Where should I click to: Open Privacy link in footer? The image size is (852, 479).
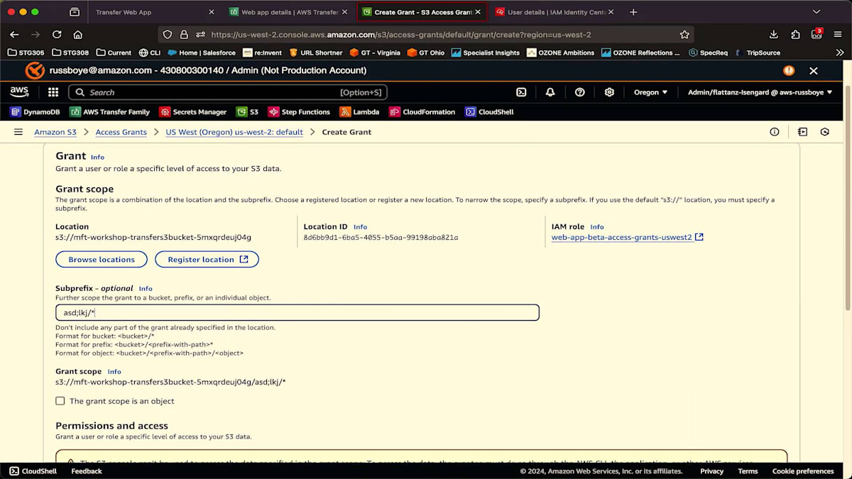pyautogui.click(x=712, y=471)
